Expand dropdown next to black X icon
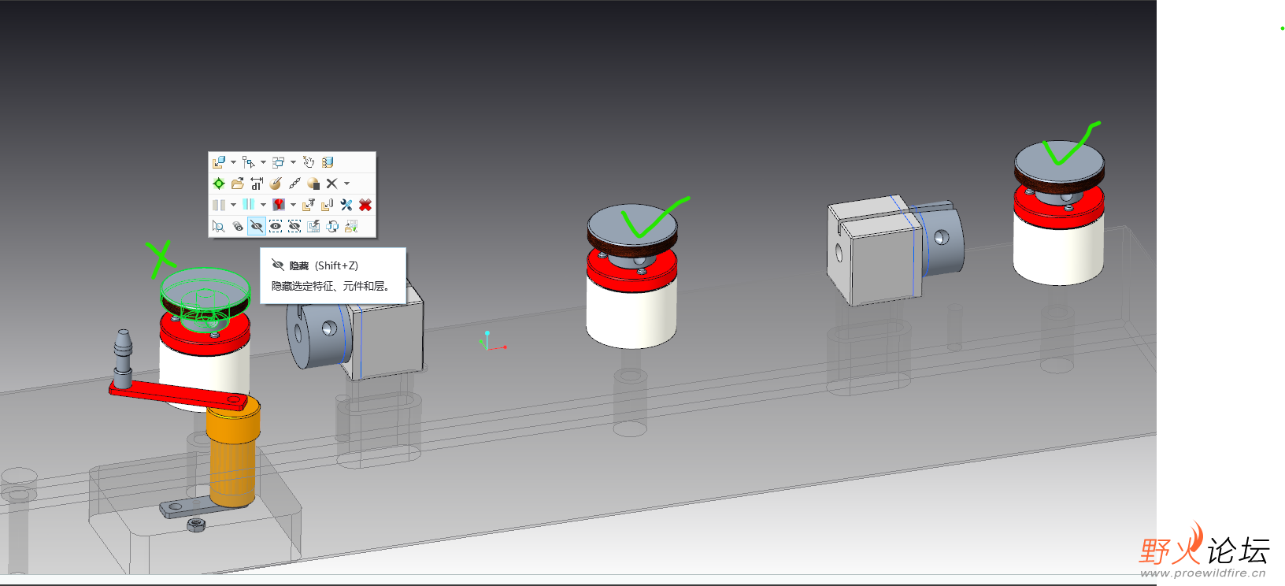Screen dimensions: 1285x586 point(346,184)
